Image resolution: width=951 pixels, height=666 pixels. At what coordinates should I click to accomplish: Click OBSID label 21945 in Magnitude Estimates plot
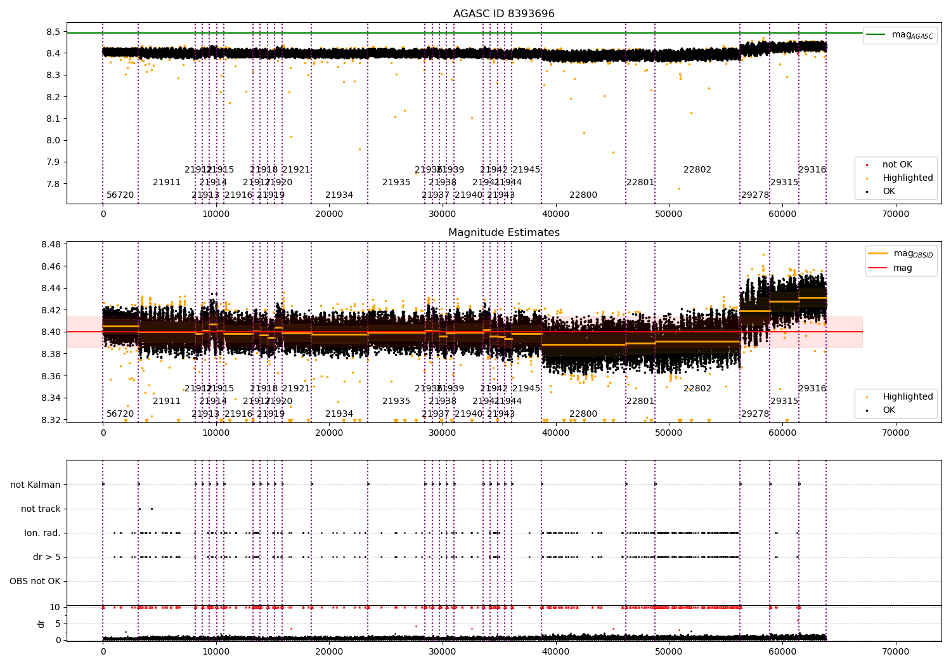[x=526, y=388]
